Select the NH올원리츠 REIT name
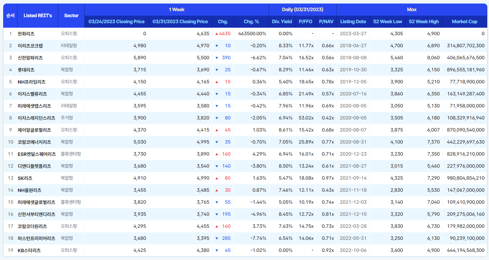489x260 pixels. click(x=30, y=190)
